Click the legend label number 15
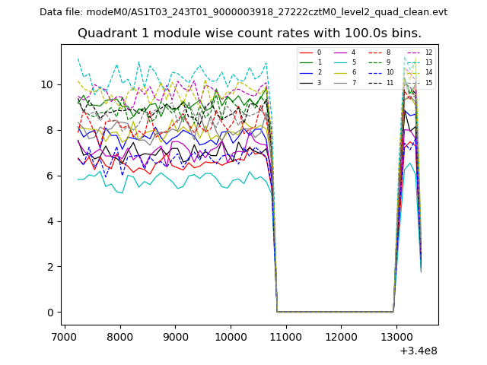 (428, 82)
